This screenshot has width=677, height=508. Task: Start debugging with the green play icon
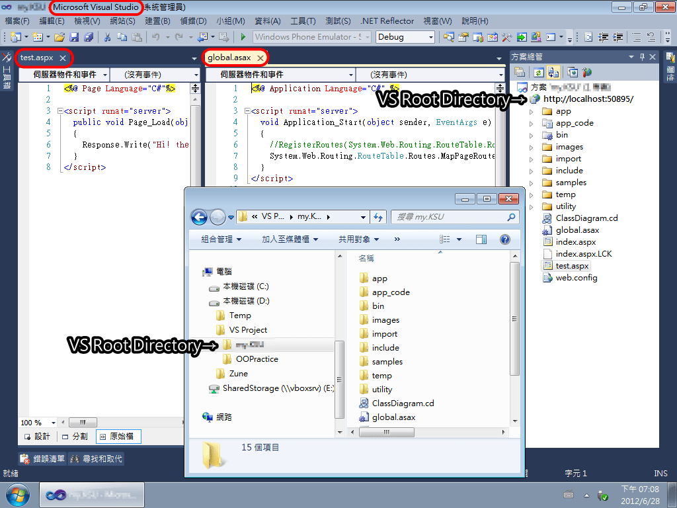pyautogui.click(x=243, y=37)
